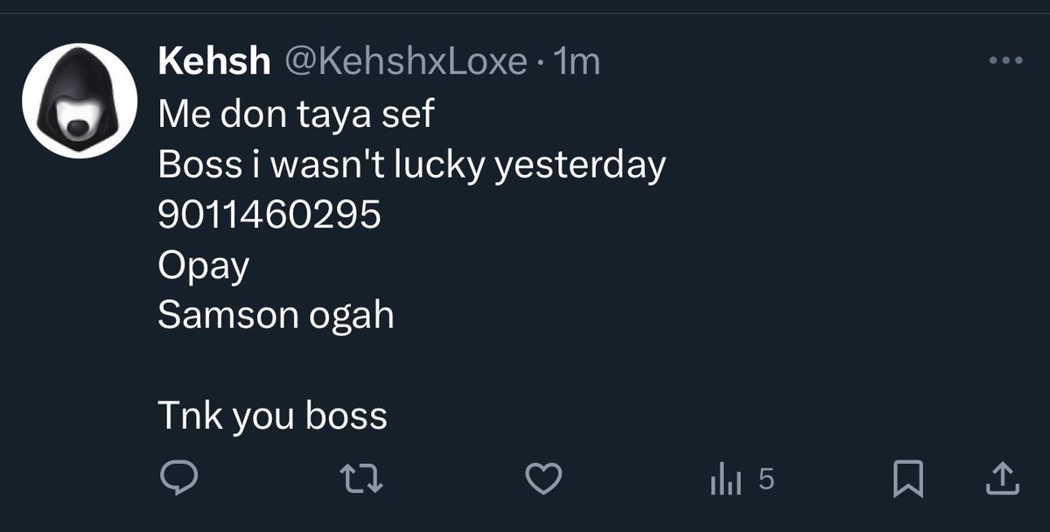Bookmark this tweet

(x=909, y=479)
